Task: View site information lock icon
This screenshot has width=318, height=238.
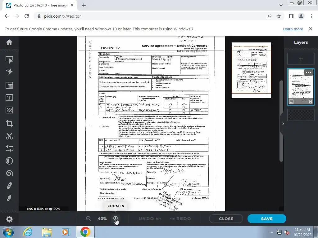Action: tap(39, 16)
